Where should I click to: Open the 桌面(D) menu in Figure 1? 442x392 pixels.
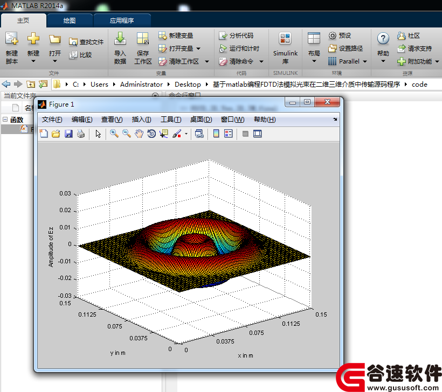click(201, 120)
